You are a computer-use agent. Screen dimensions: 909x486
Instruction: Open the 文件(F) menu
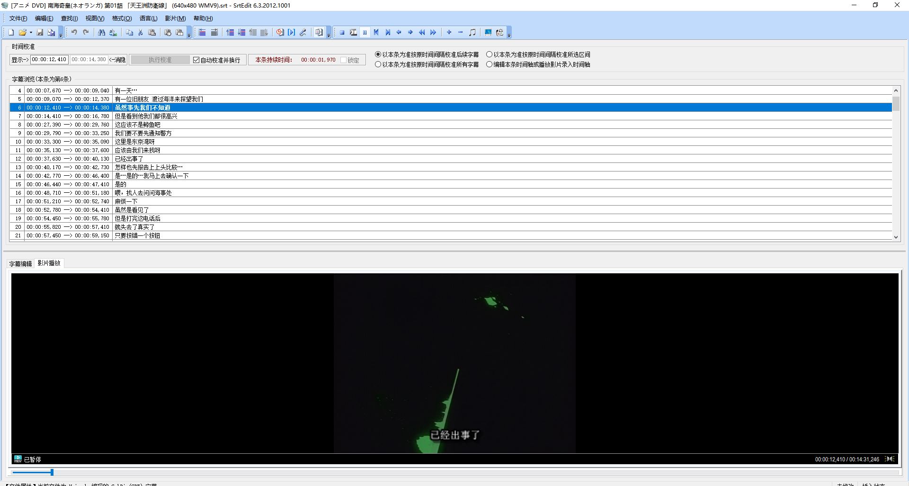pyautogui.click(x=18, y=18)
